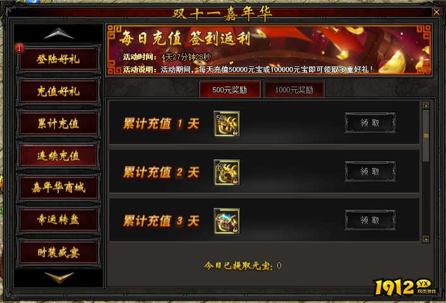
Task: Click the golden reward icon for day 2
Action: tap(227, 172)
